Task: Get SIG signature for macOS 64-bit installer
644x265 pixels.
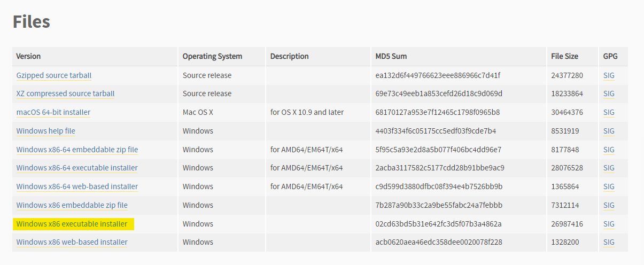Action: [x=609, y=112]
